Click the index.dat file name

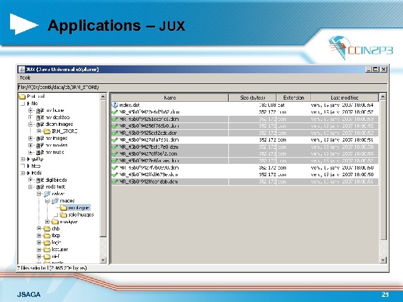click(x=129, y=105)
